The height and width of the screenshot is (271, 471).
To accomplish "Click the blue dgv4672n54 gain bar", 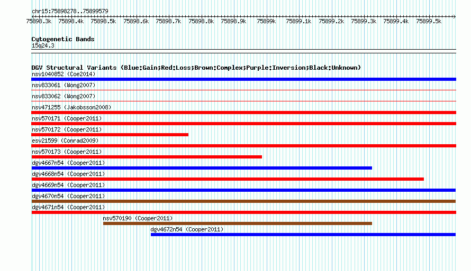I will pos(303,235).
